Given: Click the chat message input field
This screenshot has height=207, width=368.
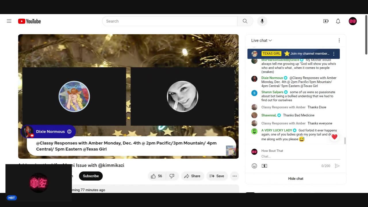Looking at the screenshot, I should pyautogui.click(x=301, y=156).
